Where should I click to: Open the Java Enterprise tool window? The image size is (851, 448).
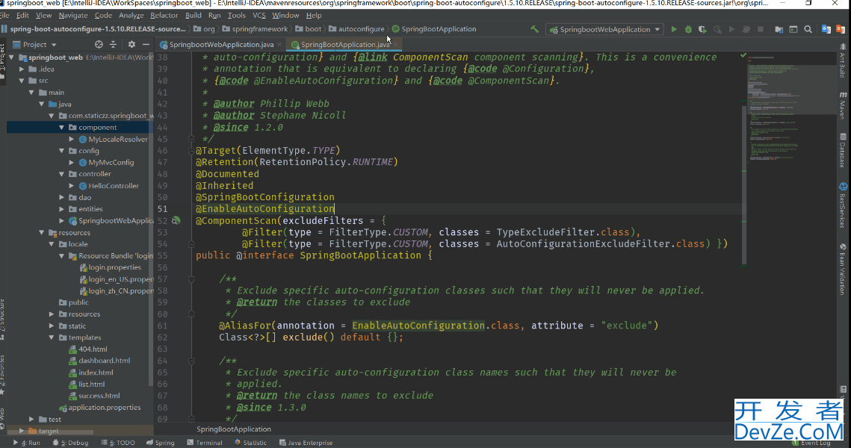pos(306,443)
